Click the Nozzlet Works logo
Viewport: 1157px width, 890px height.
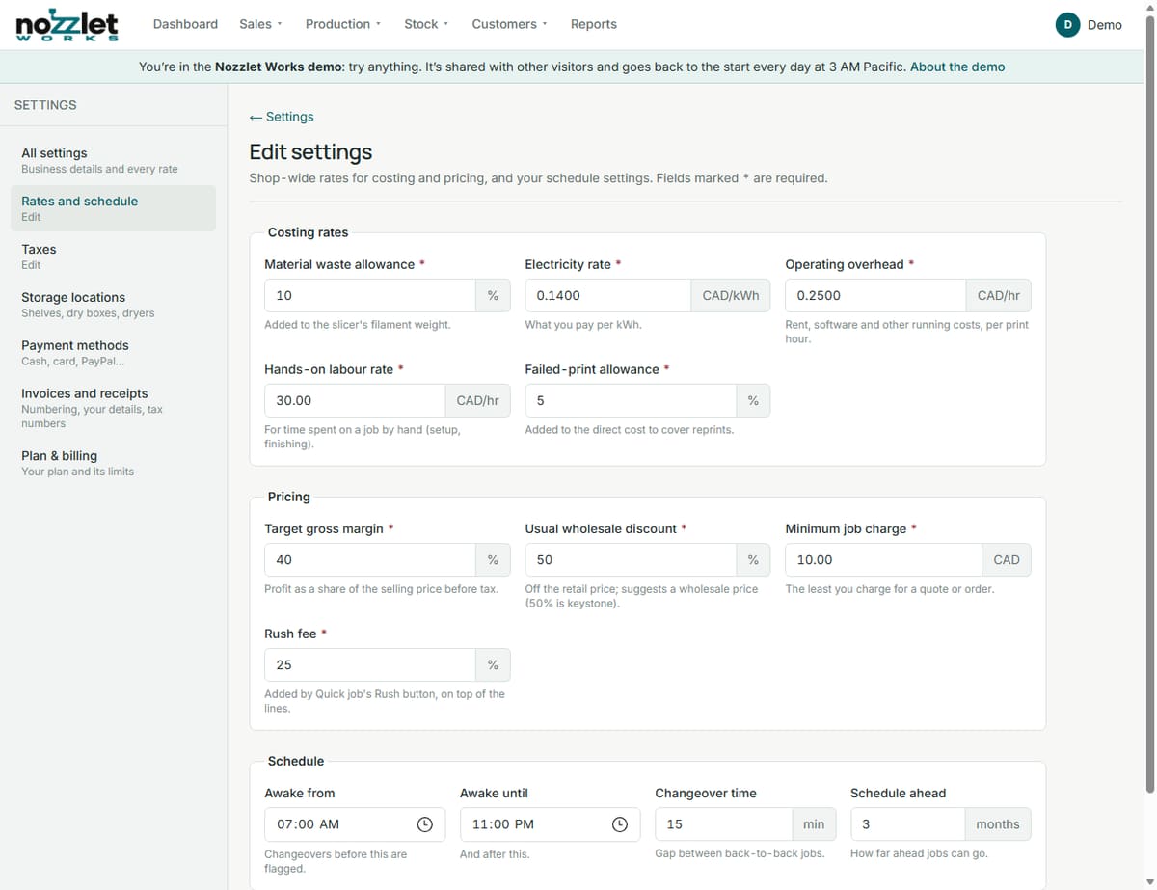[x=67, y=24]
